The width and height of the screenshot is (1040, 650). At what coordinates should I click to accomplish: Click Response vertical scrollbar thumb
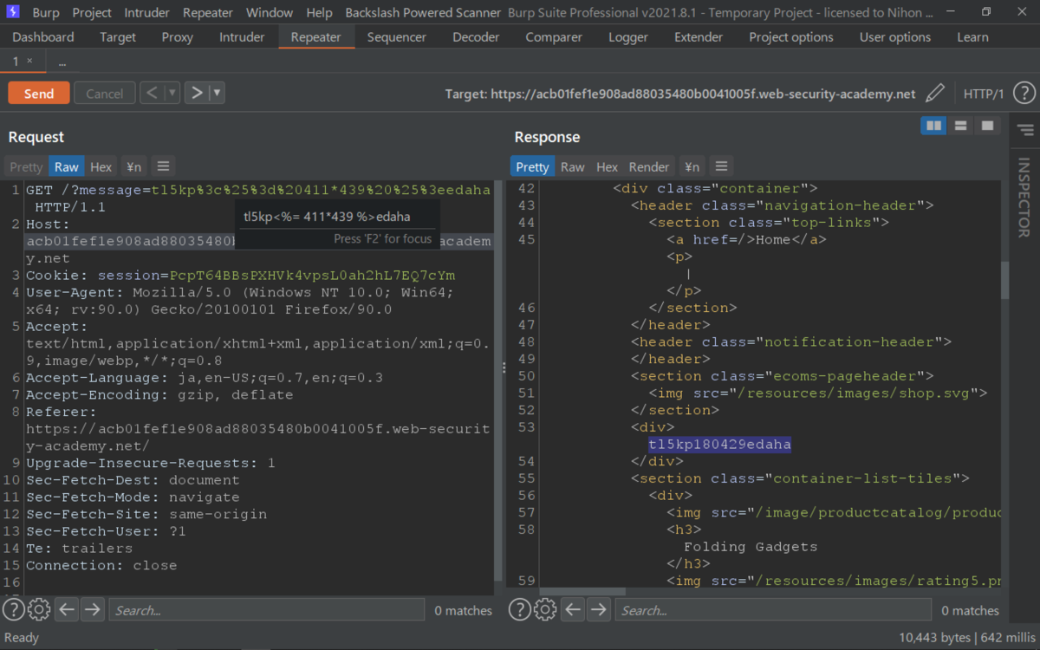(x=1004, y=279)
